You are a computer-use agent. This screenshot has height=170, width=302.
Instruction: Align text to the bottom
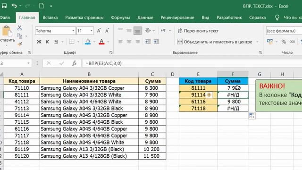pyautogui.click(x=137, y=31)
